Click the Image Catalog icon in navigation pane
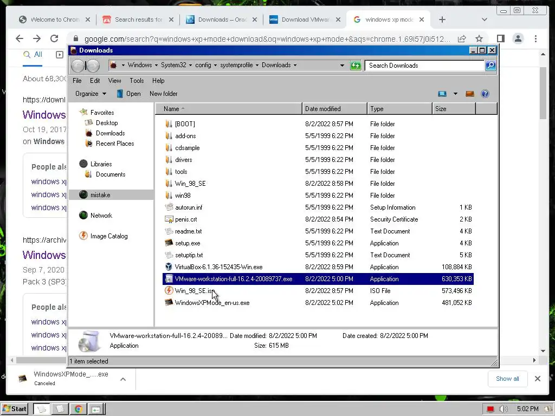This screenshot has height=416, width=555. [x=83, y=236]
